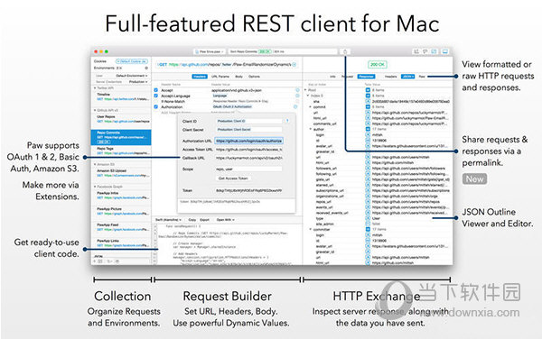Screen dimensions: 542x339
Task: Switch to the Headers request tab
Action: (200, 77)
